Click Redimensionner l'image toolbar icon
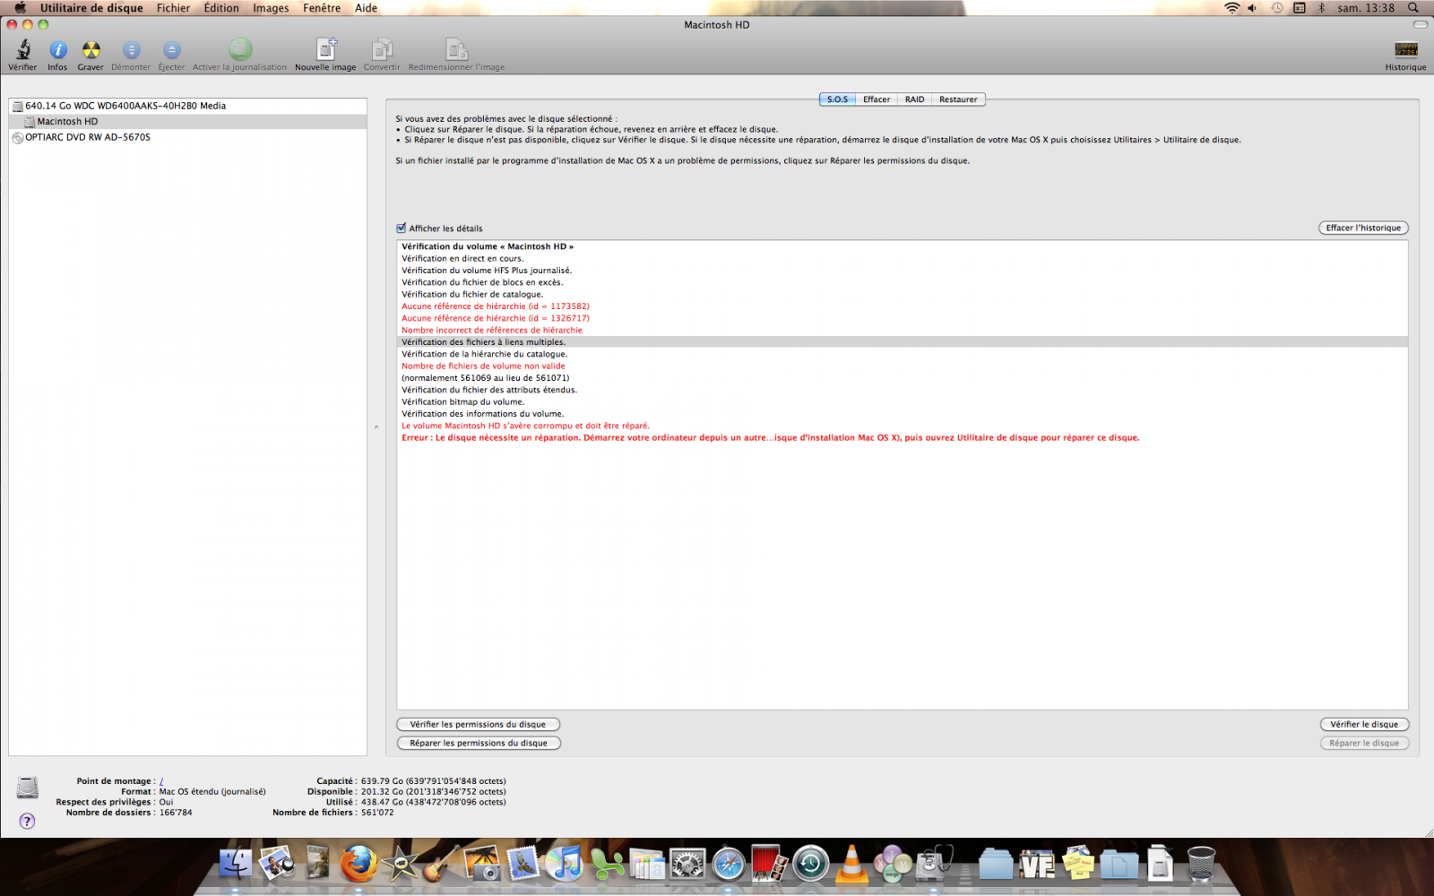This screenshot has height=896, width=1434. (456, 49)
